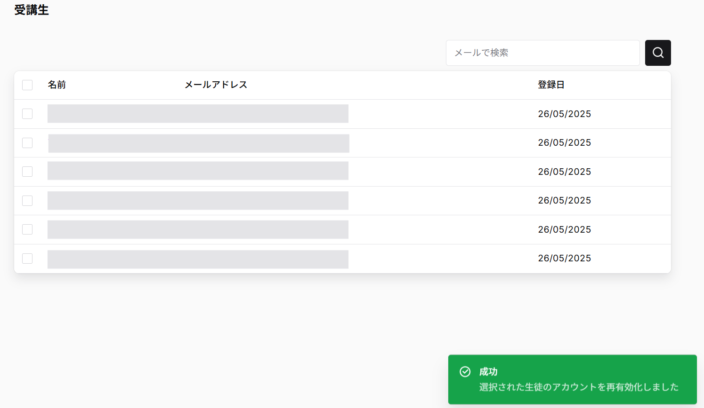
Task: Dismiss the green 成功 success notification
Action: click(572, 380)
